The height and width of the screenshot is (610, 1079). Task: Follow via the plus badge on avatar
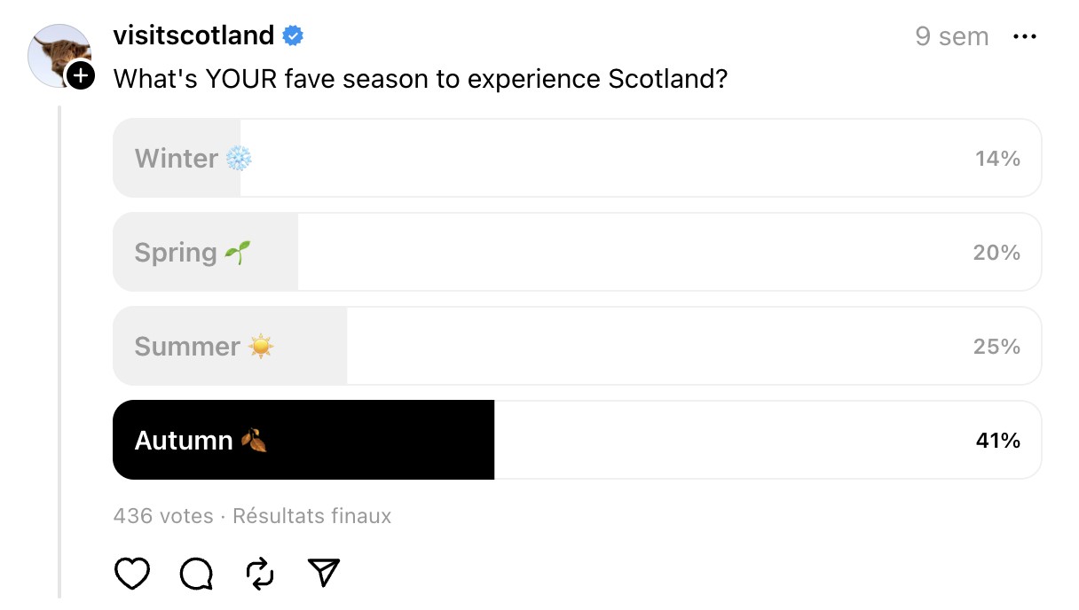tap(80, 74)
